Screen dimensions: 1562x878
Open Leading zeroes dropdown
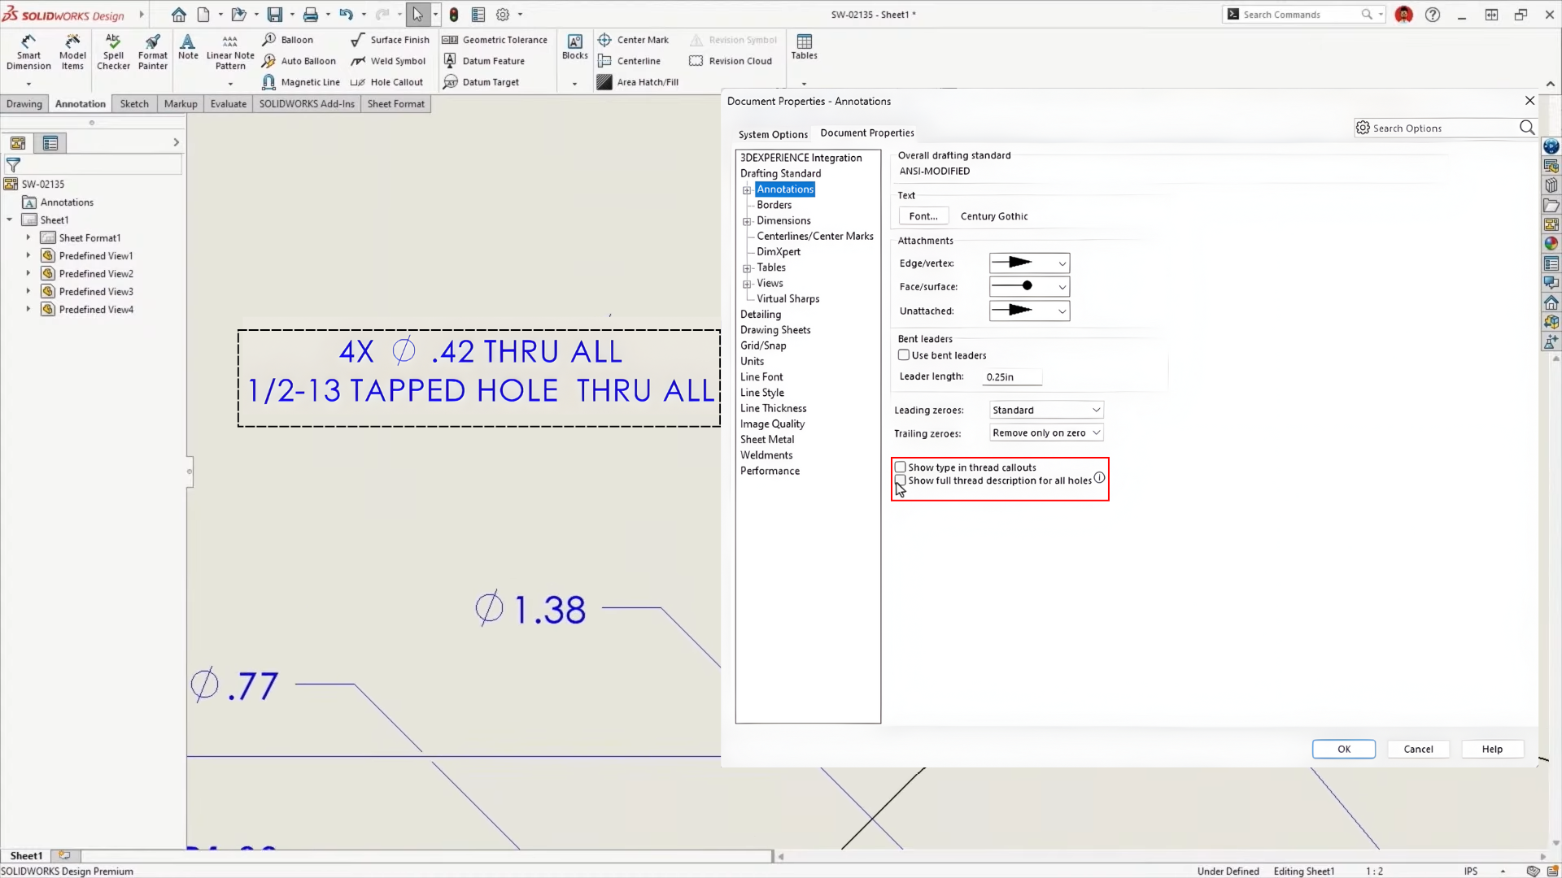coord(1046,411)
